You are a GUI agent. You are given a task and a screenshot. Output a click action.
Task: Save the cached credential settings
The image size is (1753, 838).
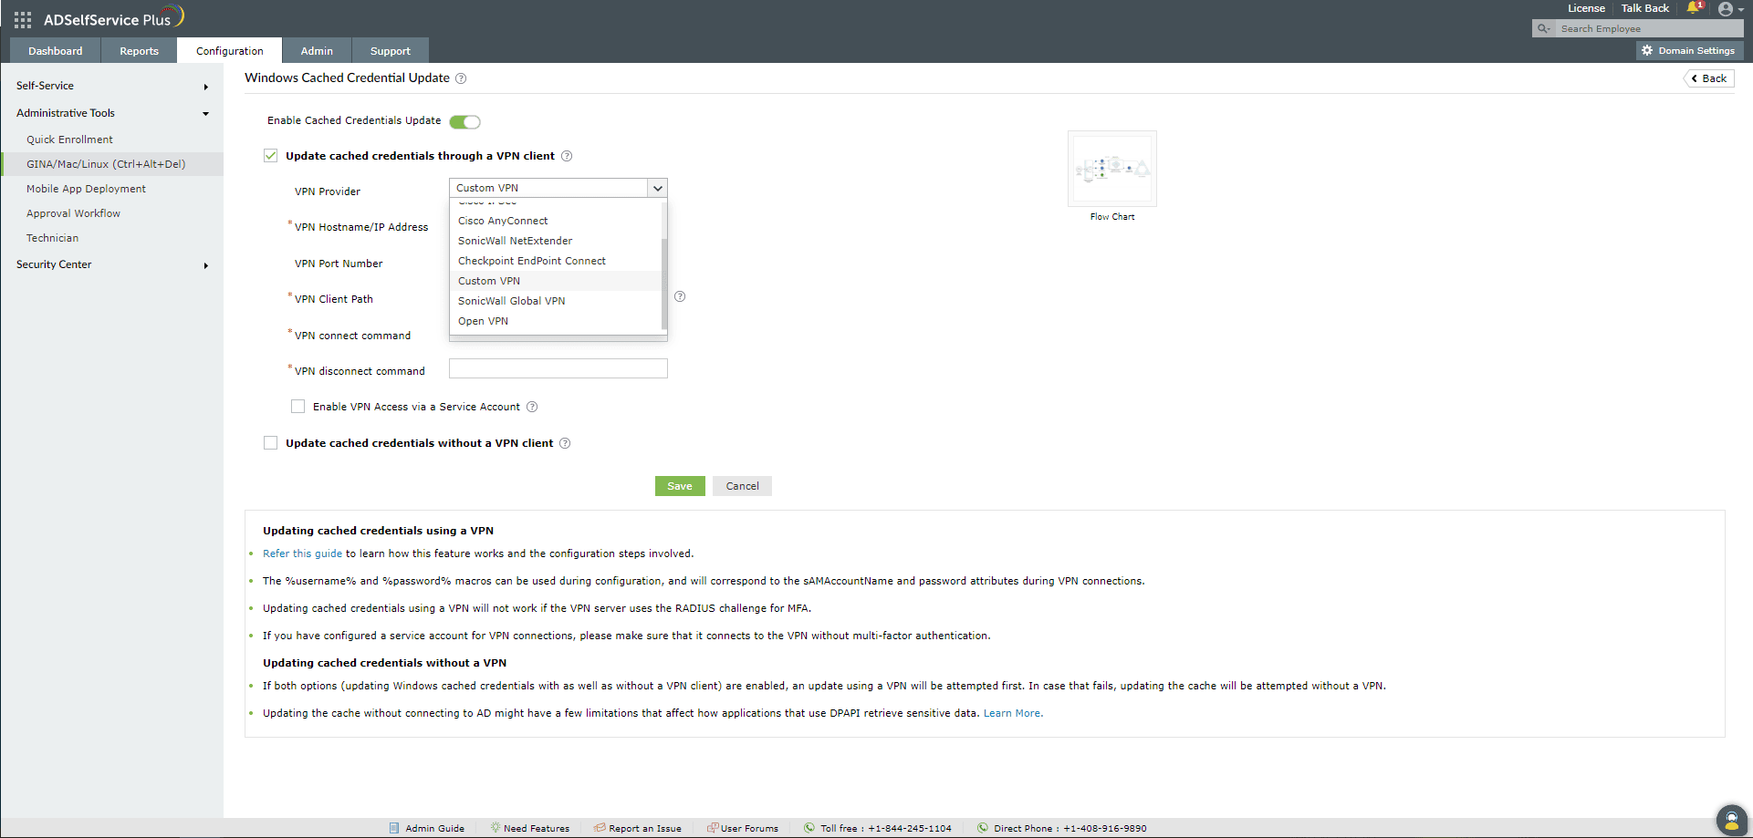[680, 486]
